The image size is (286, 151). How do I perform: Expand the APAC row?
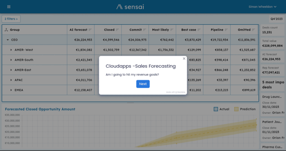click(11, 80)
